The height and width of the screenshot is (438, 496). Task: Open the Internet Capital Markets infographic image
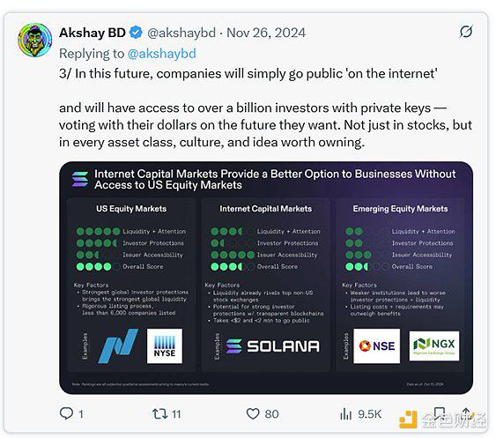[x=266, y=278]
